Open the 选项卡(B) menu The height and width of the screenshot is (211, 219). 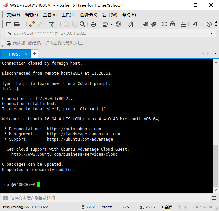coord(88,15)
